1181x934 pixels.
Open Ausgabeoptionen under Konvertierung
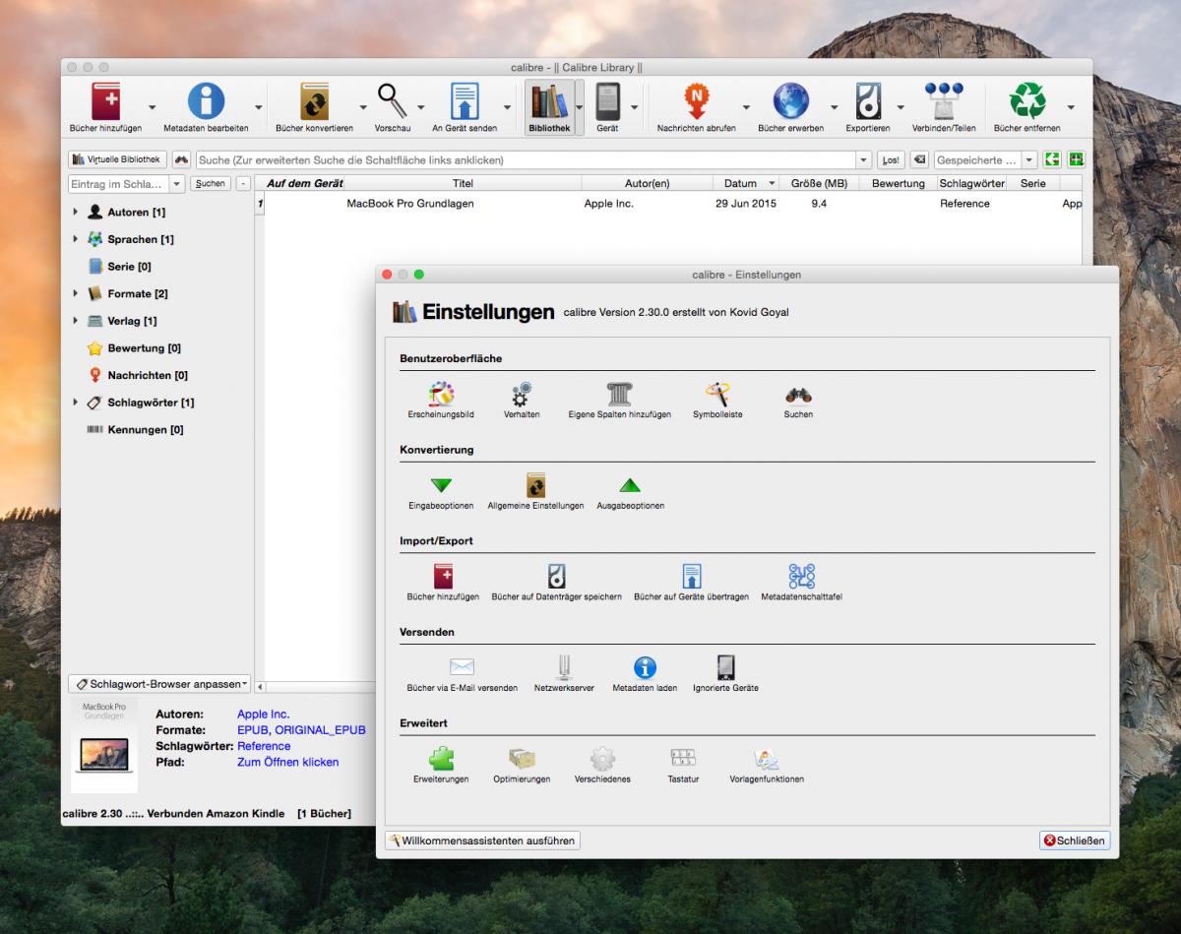click(x=630, y=485)
